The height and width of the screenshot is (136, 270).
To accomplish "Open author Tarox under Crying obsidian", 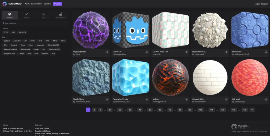I will point(78,54).
